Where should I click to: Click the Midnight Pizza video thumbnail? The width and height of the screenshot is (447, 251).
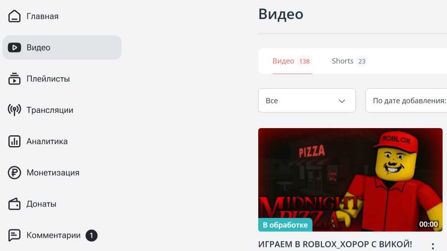click(x=350, y=180)
